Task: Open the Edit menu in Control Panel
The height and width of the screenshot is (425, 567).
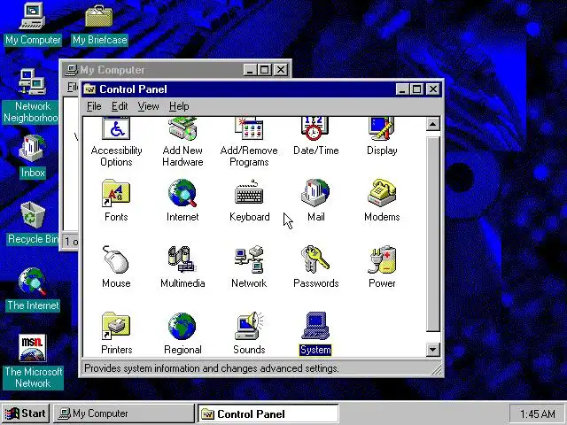Action: (120, 106)
